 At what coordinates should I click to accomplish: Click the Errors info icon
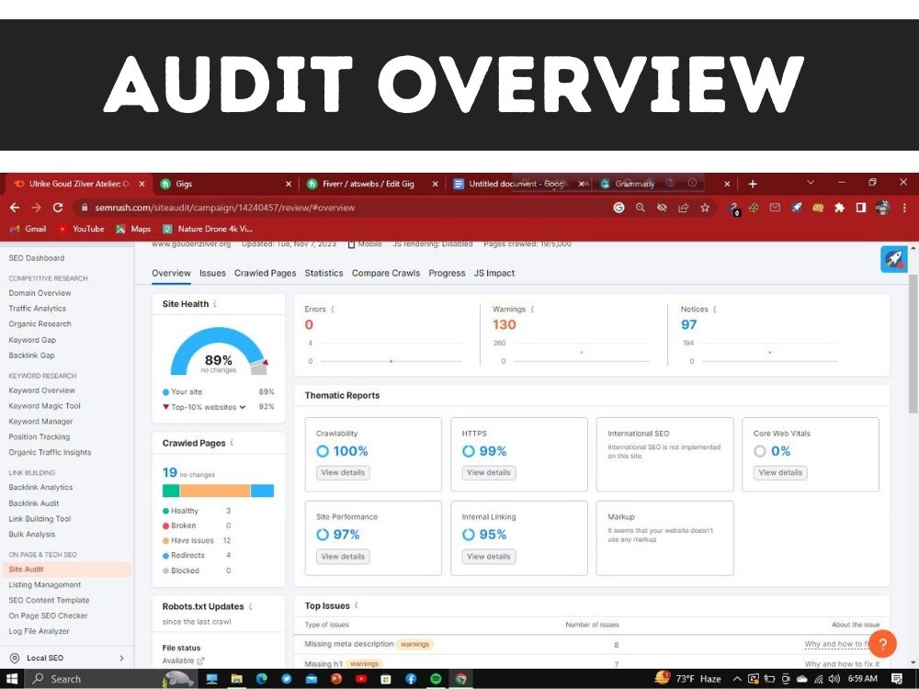point(333,309)
